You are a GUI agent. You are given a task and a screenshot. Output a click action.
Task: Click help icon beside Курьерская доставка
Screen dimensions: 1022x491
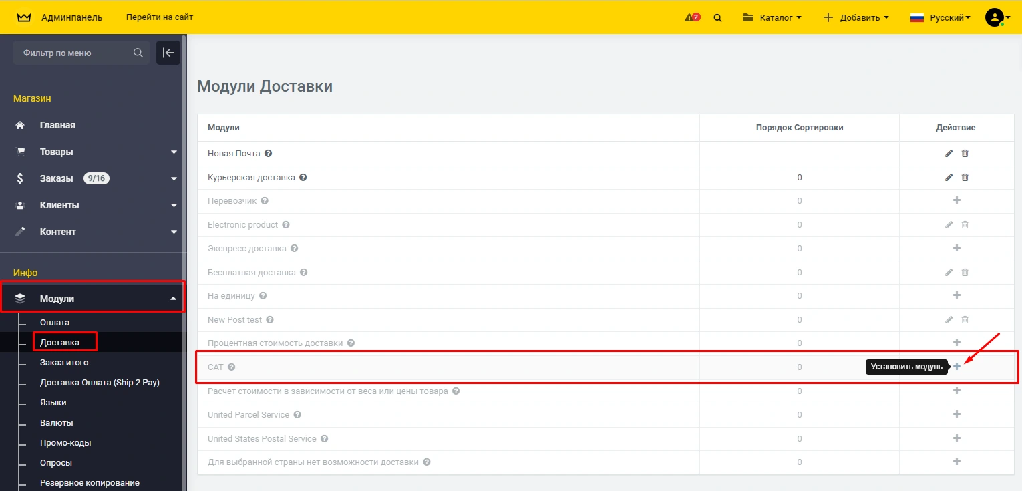click(x=303, y=178)
